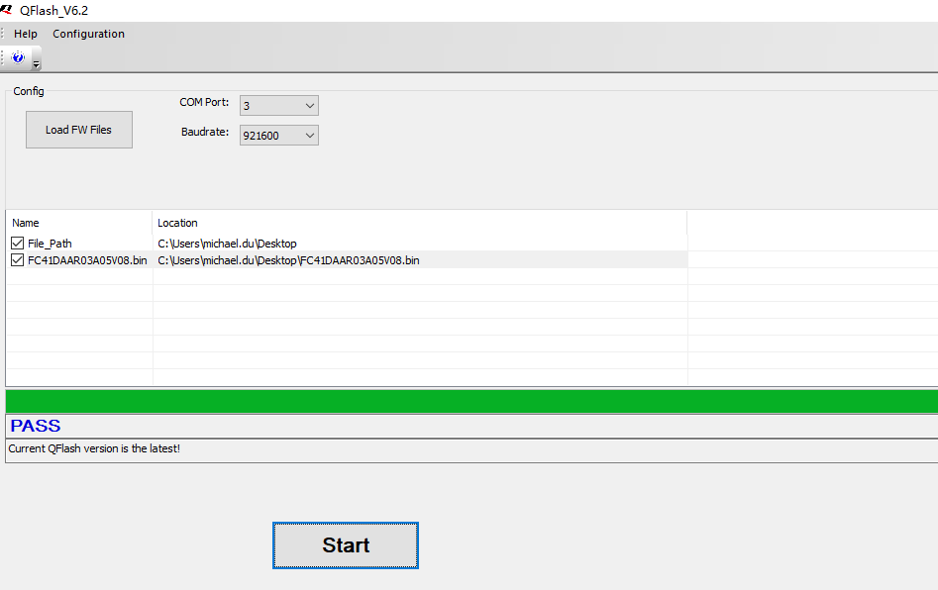Click the Load FW Files button

click(x=78, y=129)
